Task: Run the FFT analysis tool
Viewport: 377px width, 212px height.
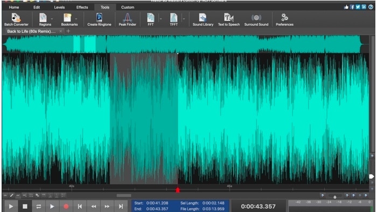Action: [x=150, y=19]
